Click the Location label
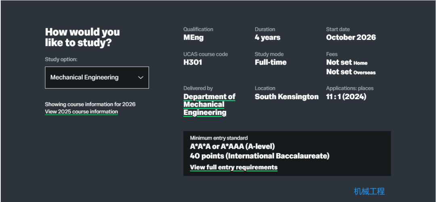The height and width of the screenshot is (202, 436). pos(265,88)
